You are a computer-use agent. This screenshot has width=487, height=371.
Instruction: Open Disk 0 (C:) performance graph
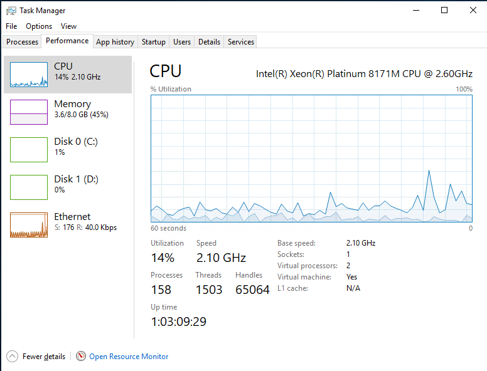click(x=29, y=150)
